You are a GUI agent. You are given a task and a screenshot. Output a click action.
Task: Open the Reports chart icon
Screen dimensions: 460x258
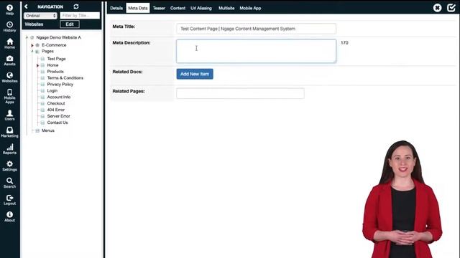pos(9,149)
